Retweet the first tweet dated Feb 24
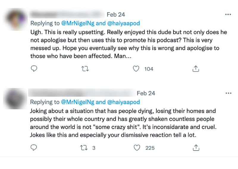Image resolution: width=238 pixels, height=169 pixels. pyautogui.click(x=85, y=69)
